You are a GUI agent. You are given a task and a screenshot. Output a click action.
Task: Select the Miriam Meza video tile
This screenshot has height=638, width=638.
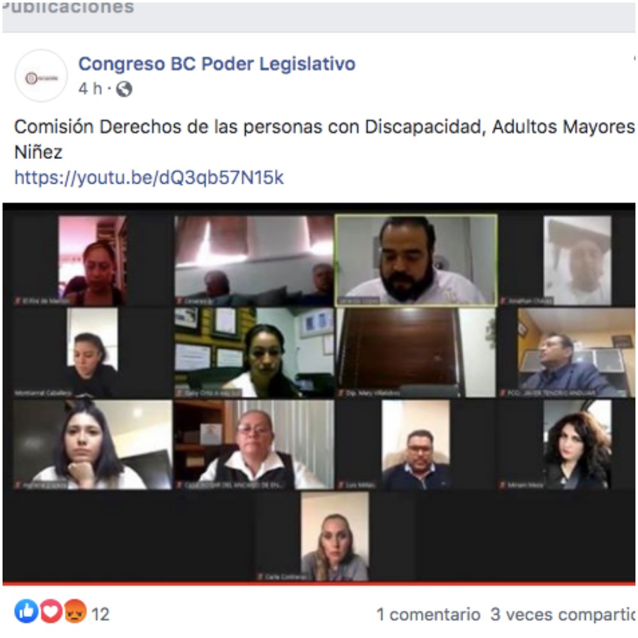pyautogui.click(x=567, y=444)
